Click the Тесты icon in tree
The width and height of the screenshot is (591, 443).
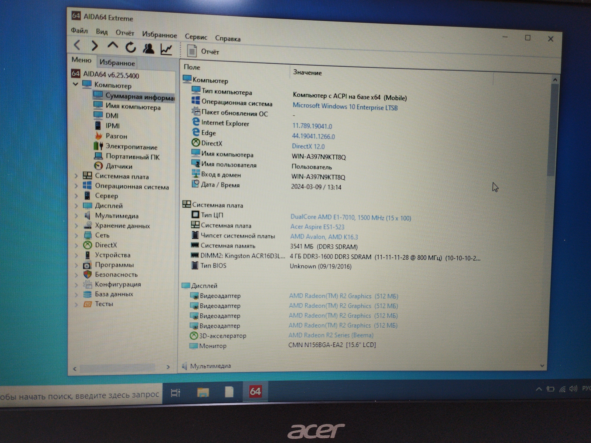[x=87, y=304]
